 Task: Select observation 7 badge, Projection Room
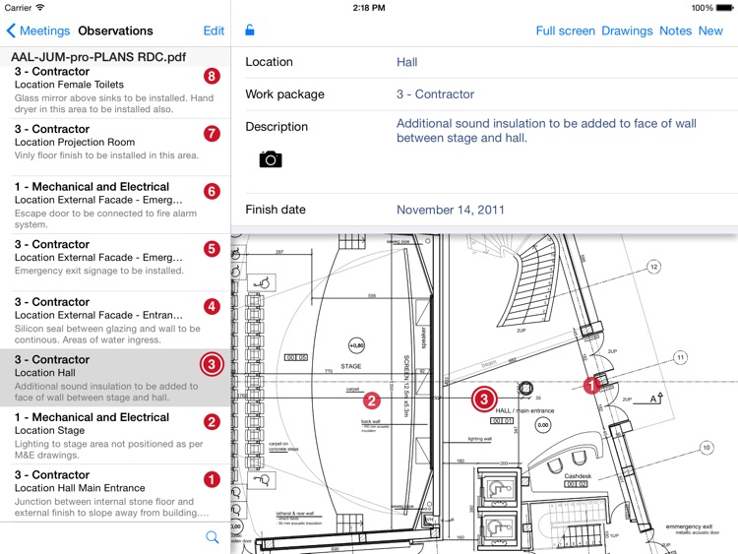click(x=212, y=134)
